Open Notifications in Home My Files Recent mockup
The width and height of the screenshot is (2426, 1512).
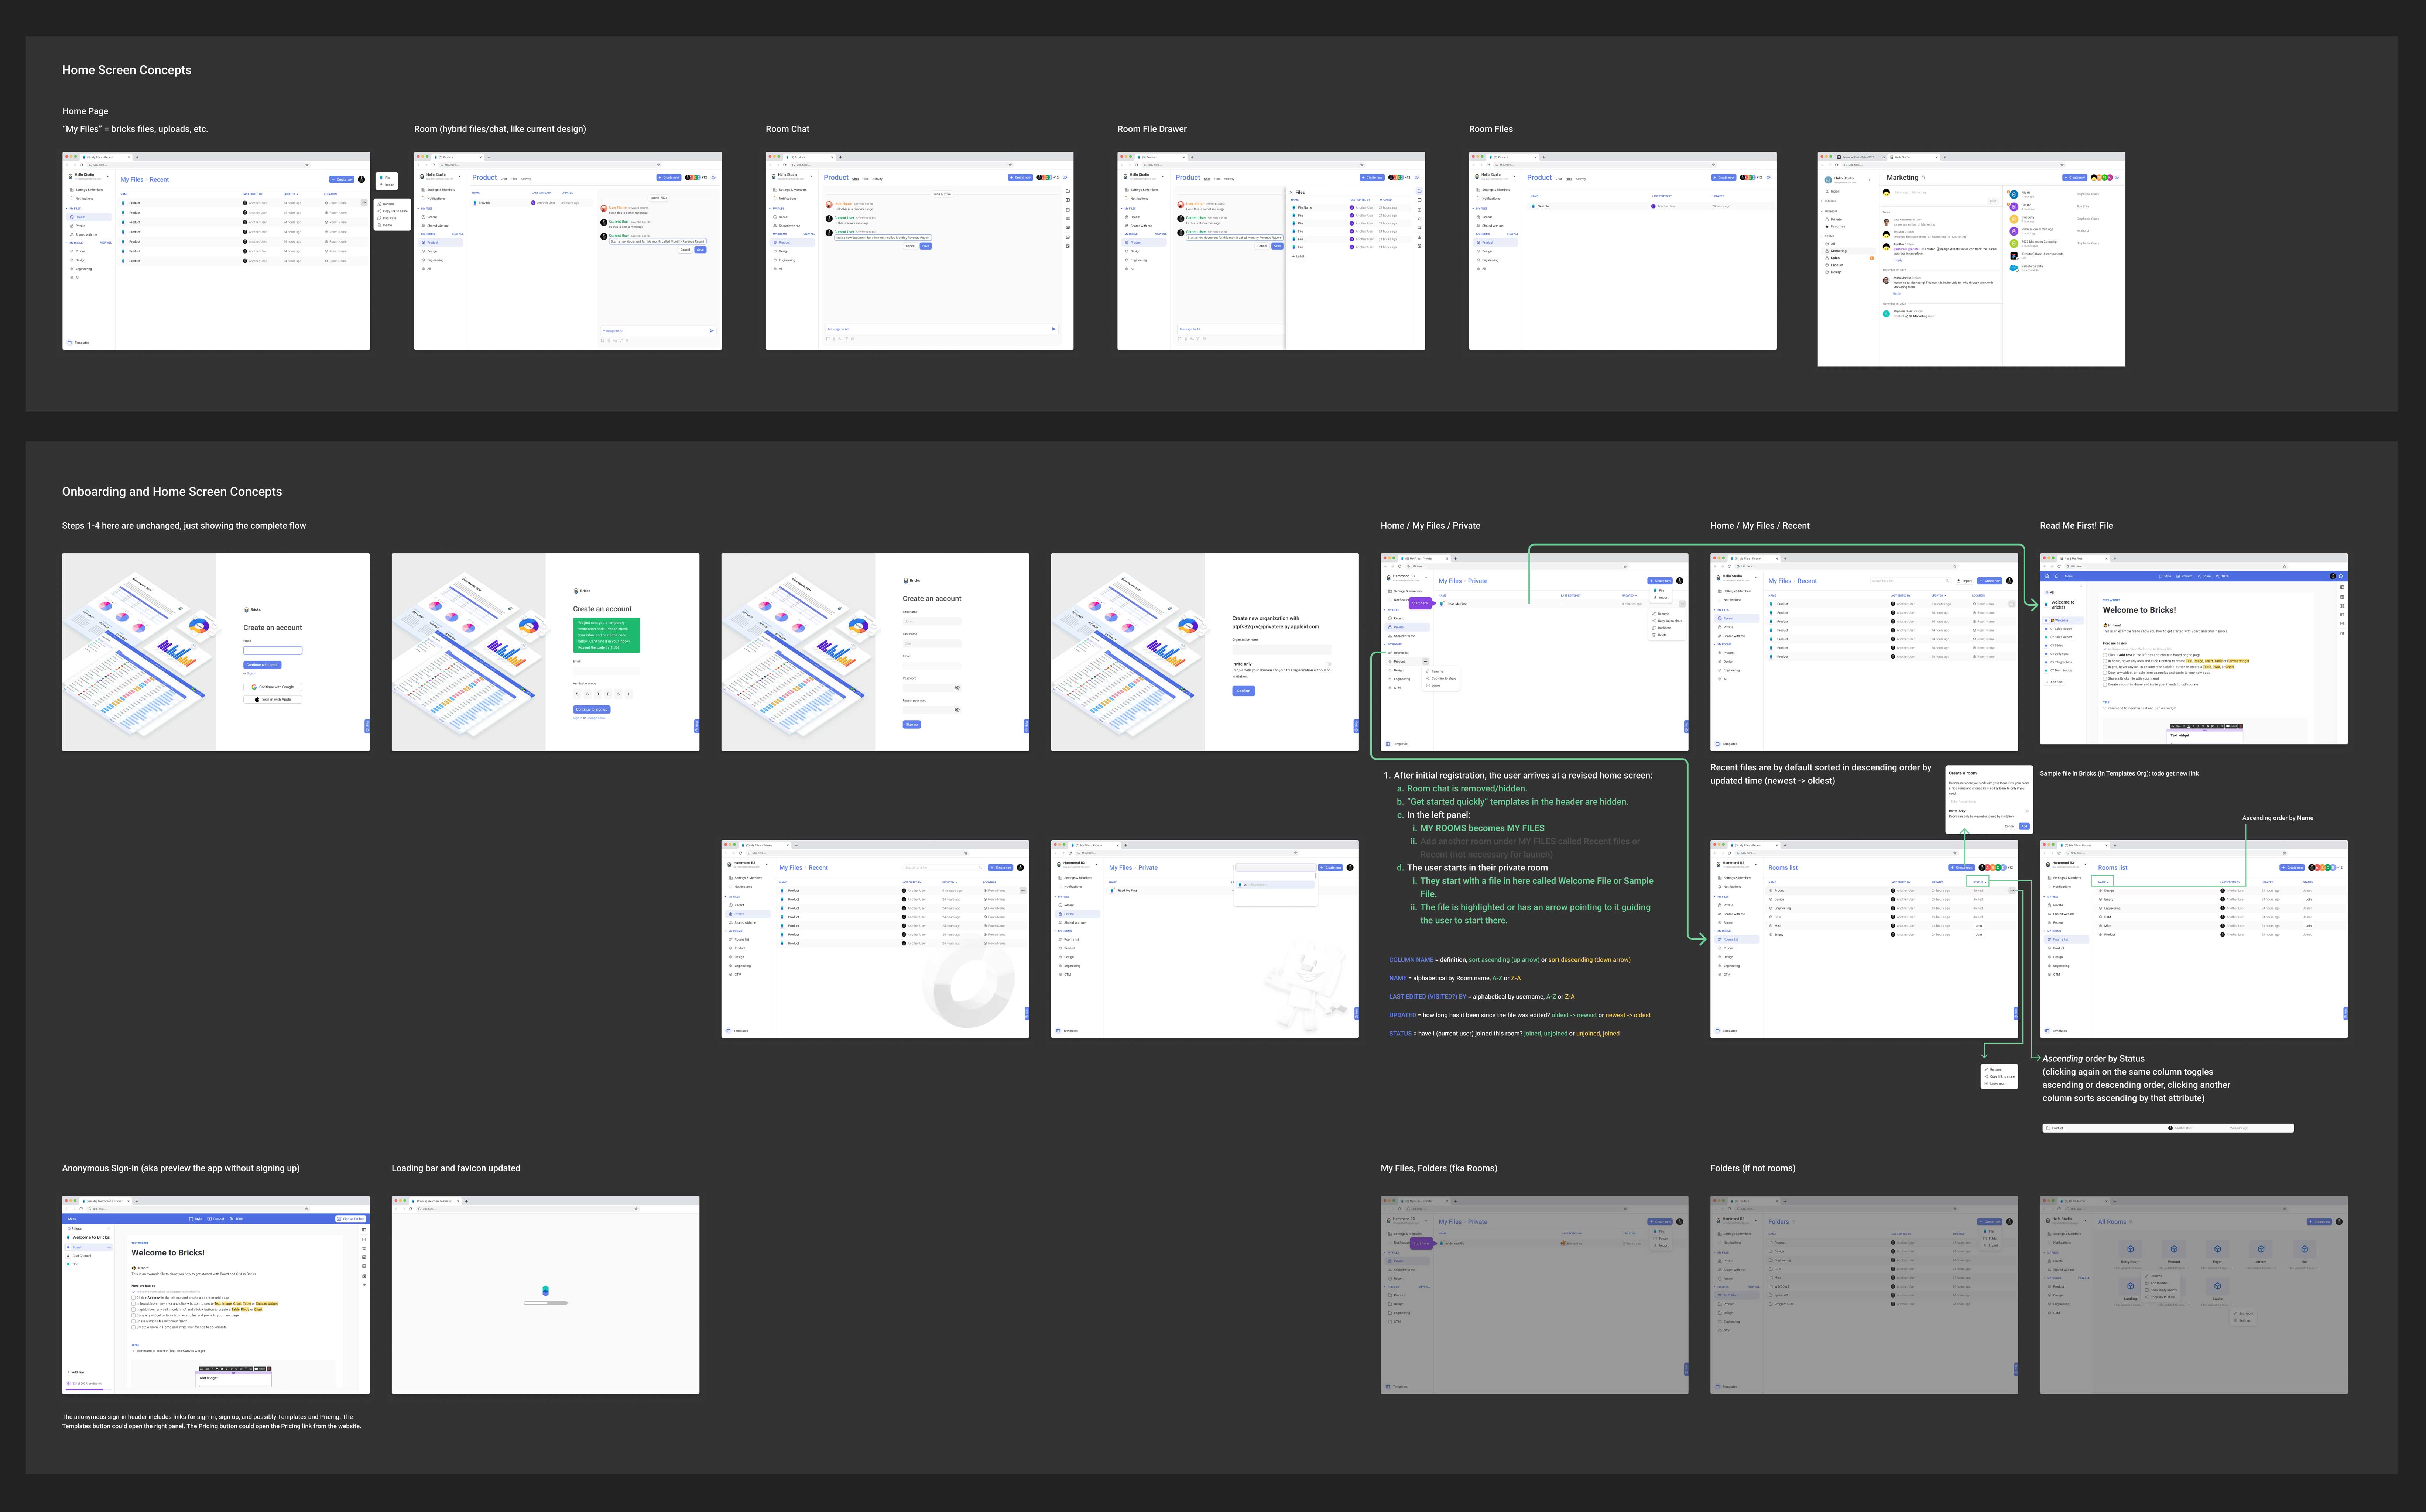point(1730,600)
